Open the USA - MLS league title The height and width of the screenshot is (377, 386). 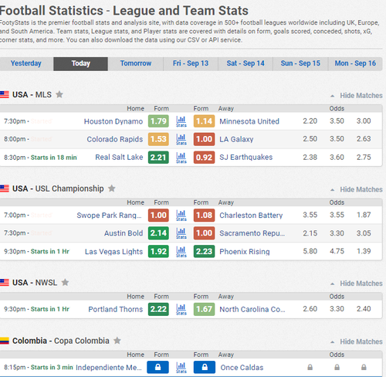(32, 95)
